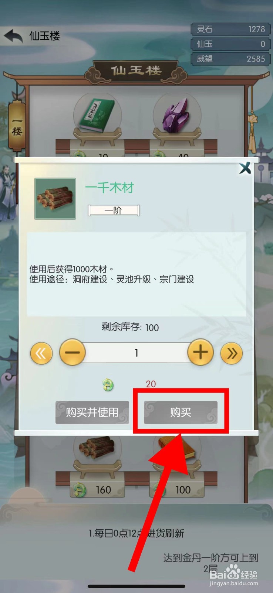Jump to maximum quantity with double right arrows
Viewport: 273px width, 593px height.
point(232,353)
